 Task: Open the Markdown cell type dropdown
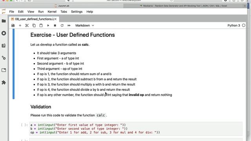pos(85,25)
